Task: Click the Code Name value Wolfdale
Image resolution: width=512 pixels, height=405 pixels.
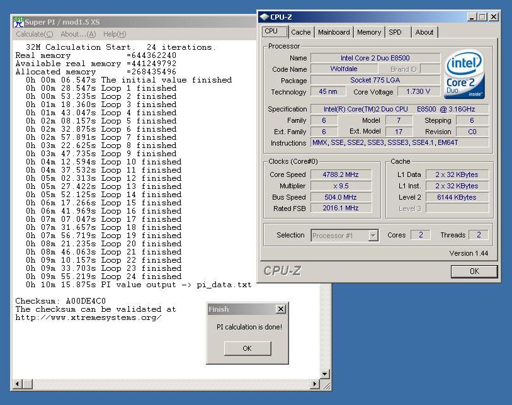Action: pos(344,69)
